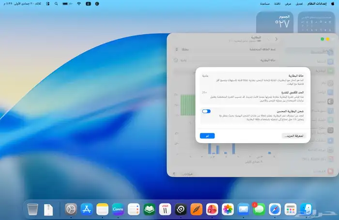Image resolution: width=339 pixels, height=220 pixels.
Task: Expand Low Power Mode dropdown
Action: (x=180, y=49)
